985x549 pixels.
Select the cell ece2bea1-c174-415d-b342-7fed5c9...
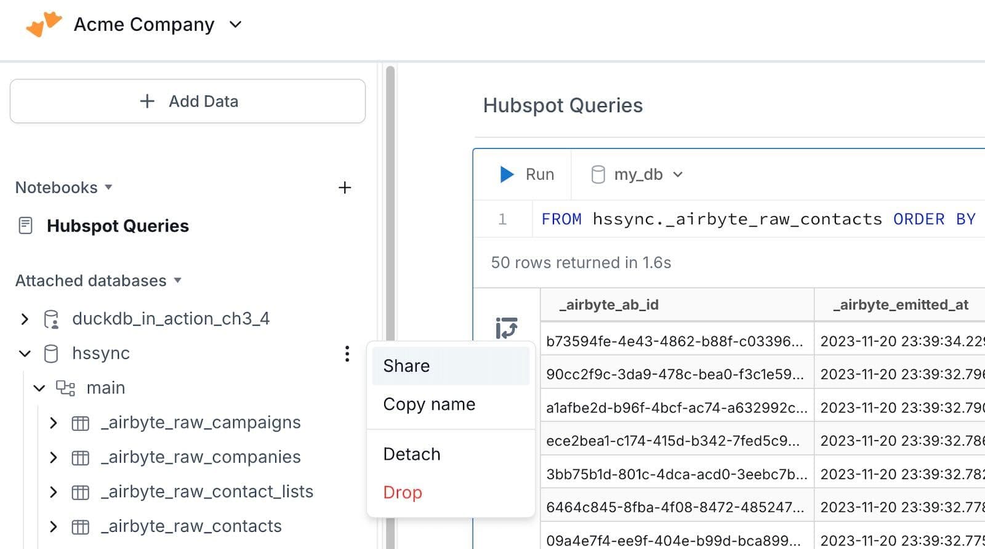click(x=677, y=441)
